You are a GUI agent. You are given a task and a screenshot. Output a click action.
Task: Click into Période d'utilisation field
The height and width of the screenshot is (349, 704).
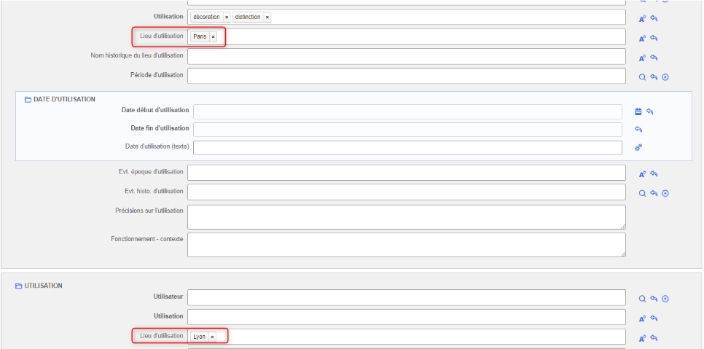(x=407, y=76)
